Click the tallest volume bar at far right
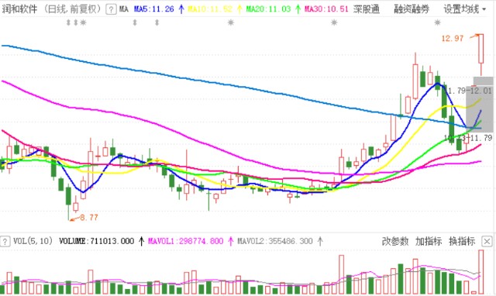Viewport: 496px width, 296px height. tap(481, 272)
